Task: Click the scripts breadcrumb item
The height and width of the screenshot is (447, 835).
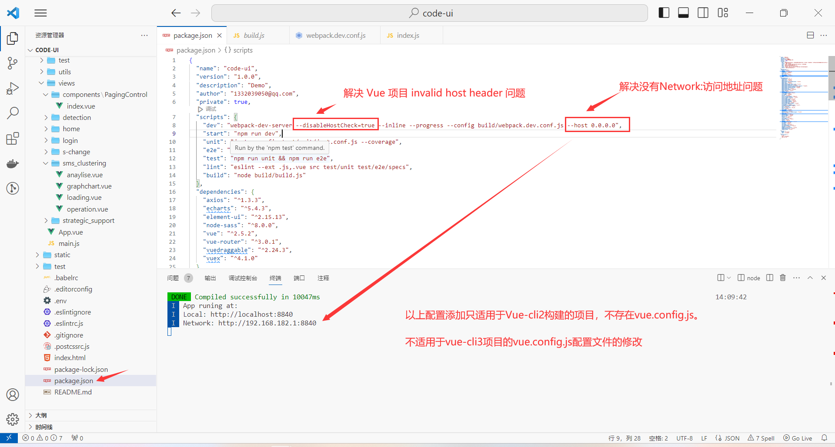Action: coord(243,50)
